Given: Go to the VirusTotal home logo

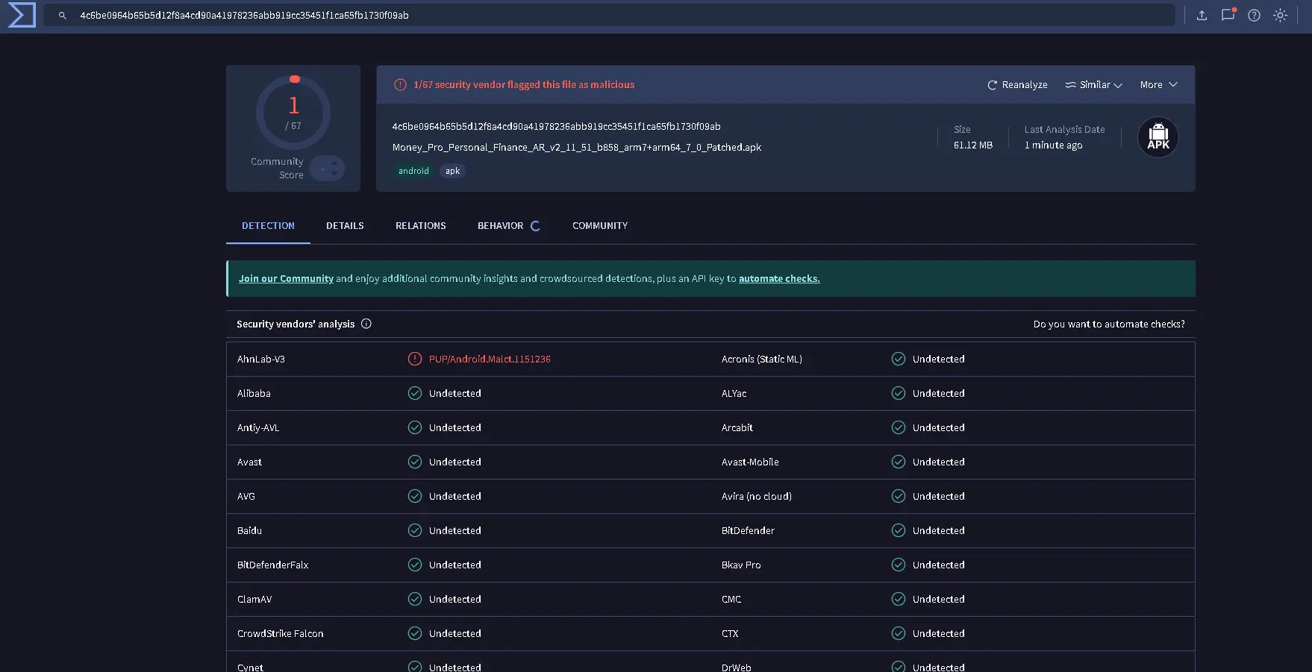Looking at the screenshot, I should coord(22,15).
